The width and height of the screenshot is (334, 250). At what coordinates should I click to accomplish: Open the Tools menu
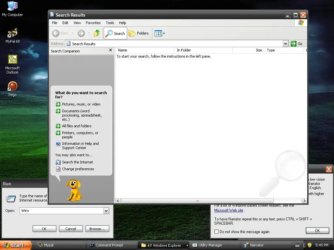[110, 23]
